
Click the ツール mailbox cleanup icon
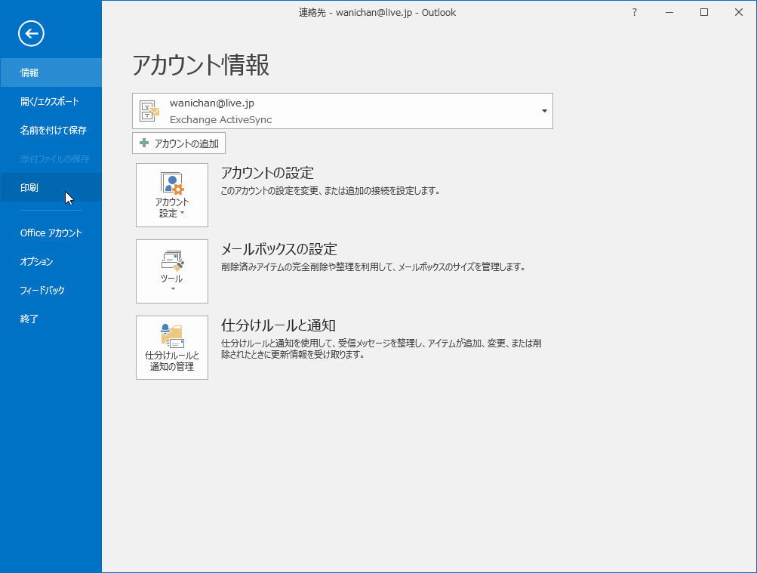pyautogui.click(x=172, y=260)
